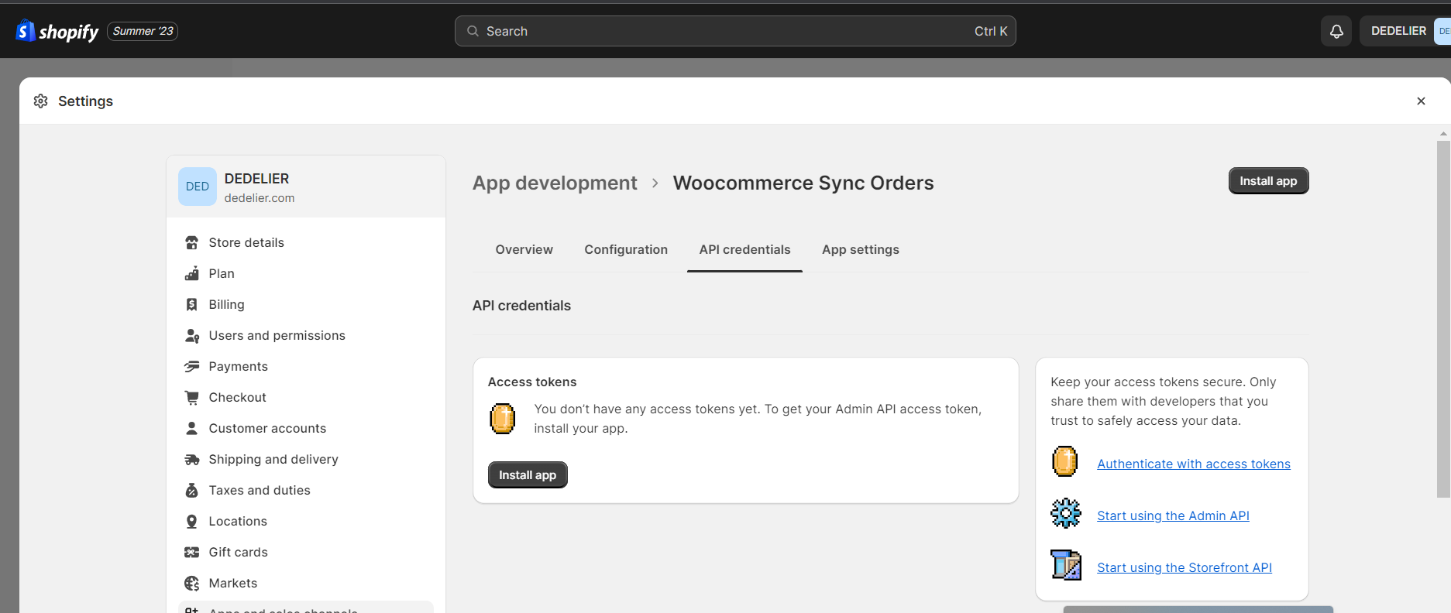Screen dimensions: 1451x613
Task: Click the Summer '23 badge
Action: click(143, 31)
